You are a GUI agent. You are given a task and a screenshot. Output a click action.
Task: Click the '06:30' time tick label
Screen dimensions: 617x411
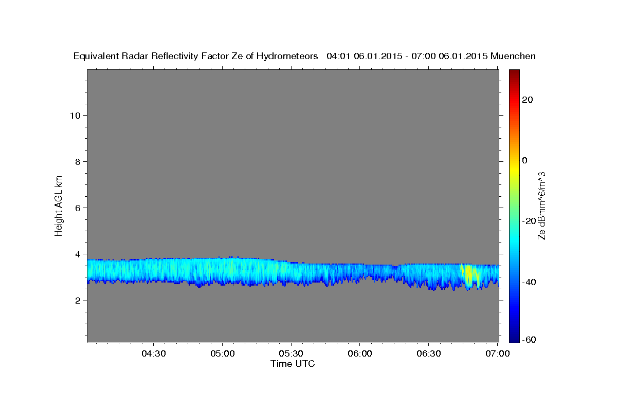point(428,353)
